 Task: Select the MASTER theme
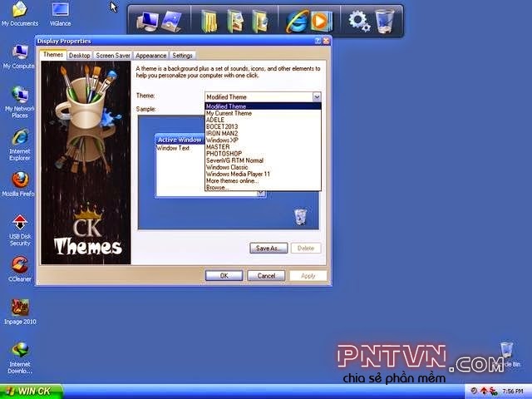coord(263,147)
